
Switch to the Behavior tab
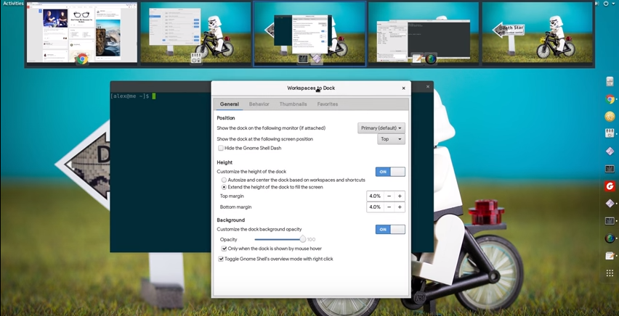tap(259, 104)
